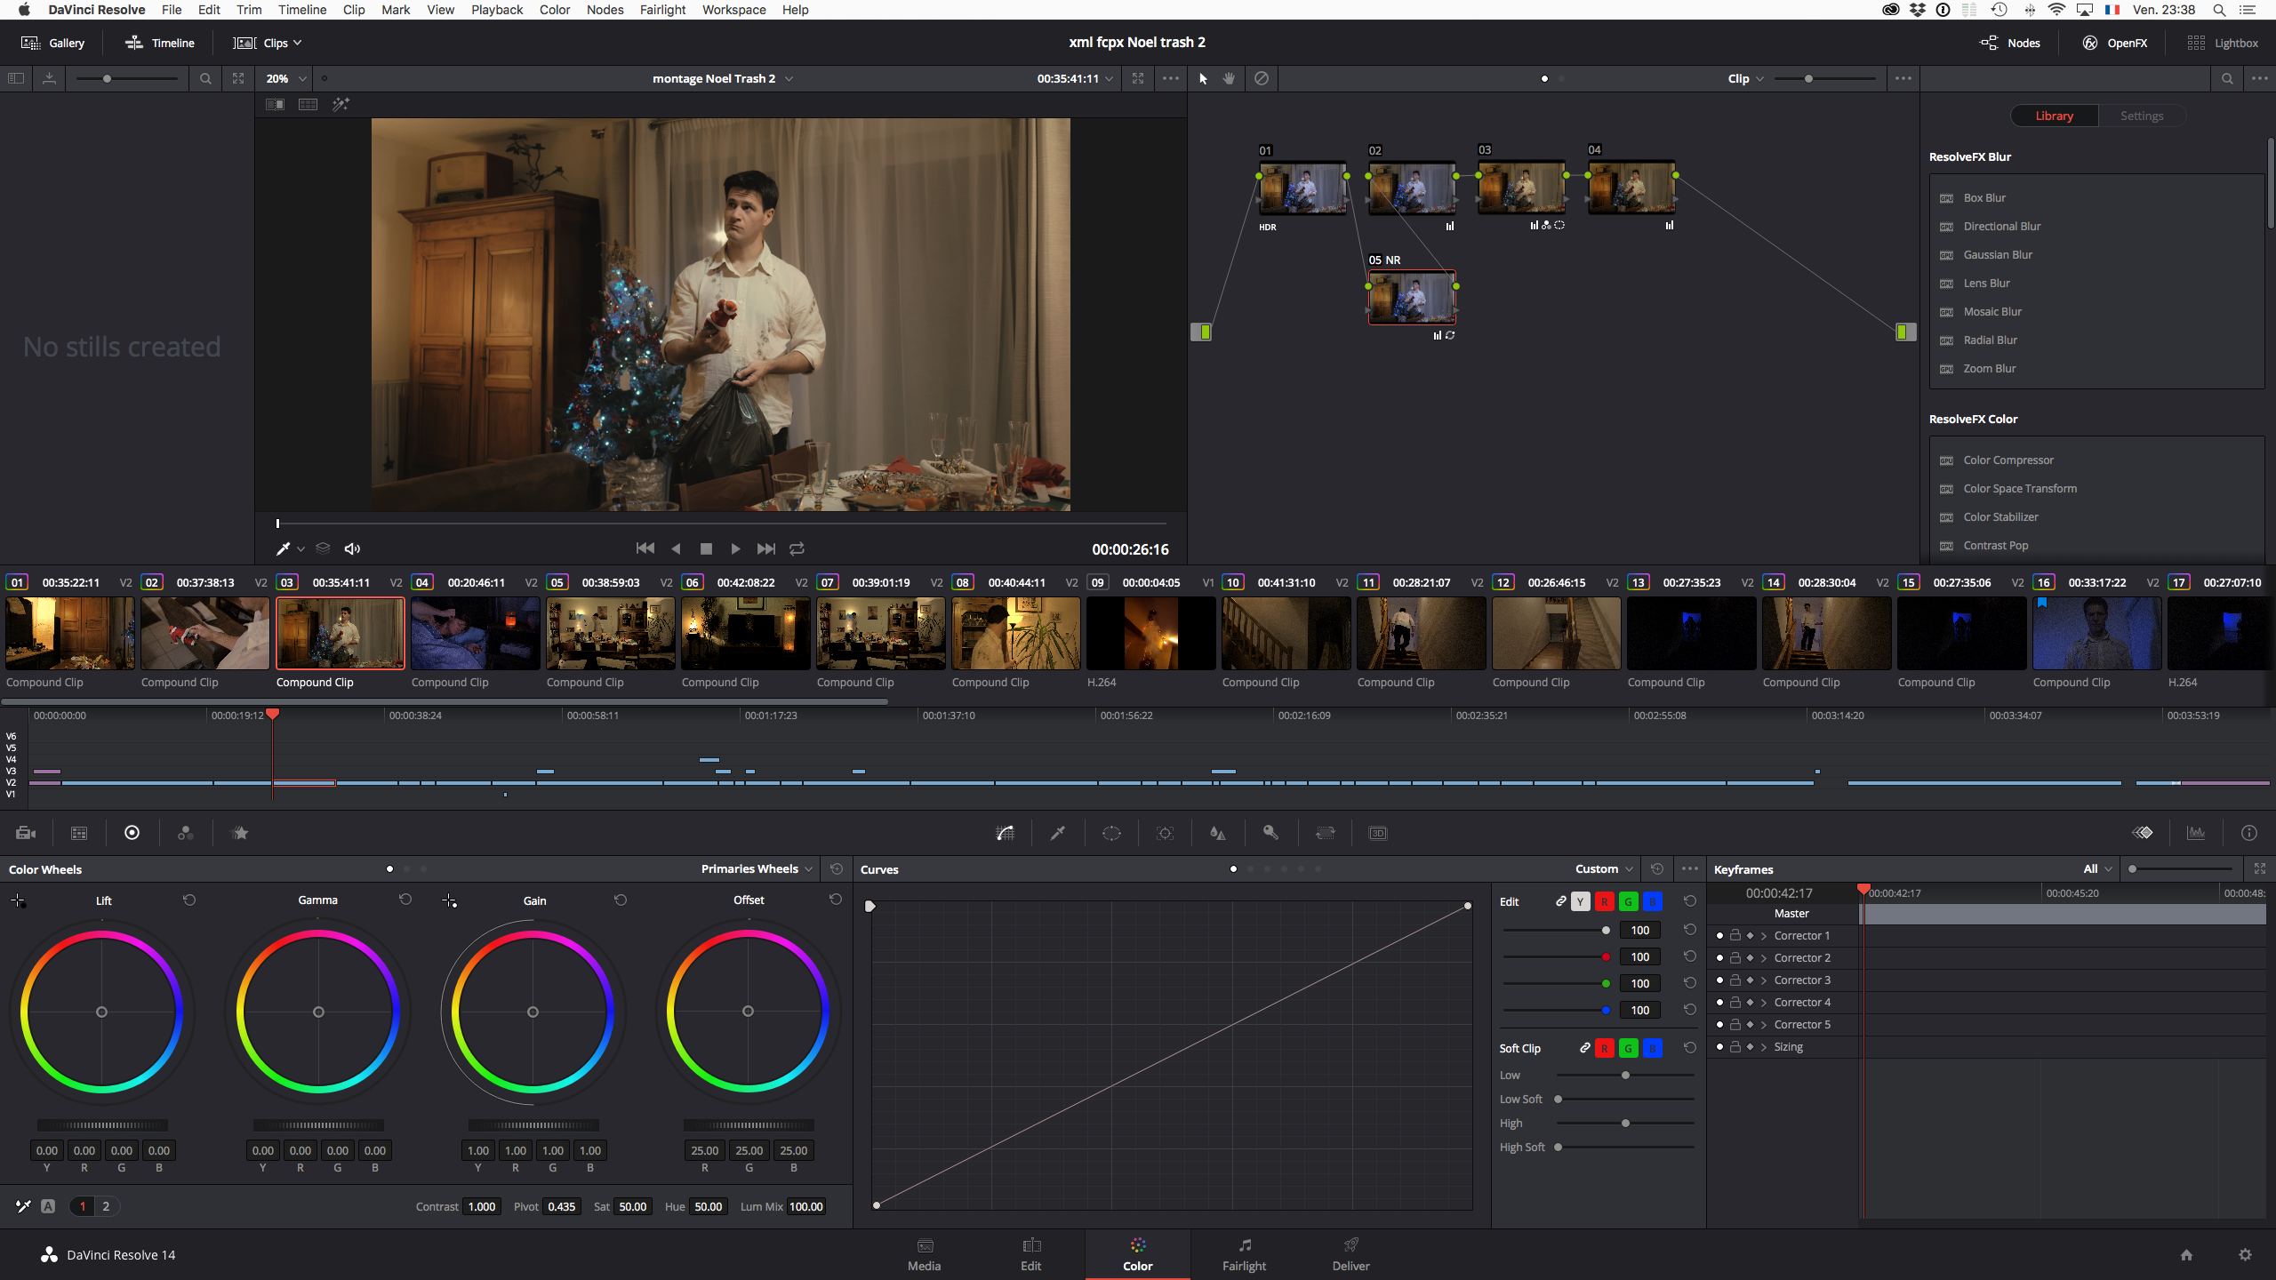Open the Color Match palette

pyautogui.click(x=79, y=833)
